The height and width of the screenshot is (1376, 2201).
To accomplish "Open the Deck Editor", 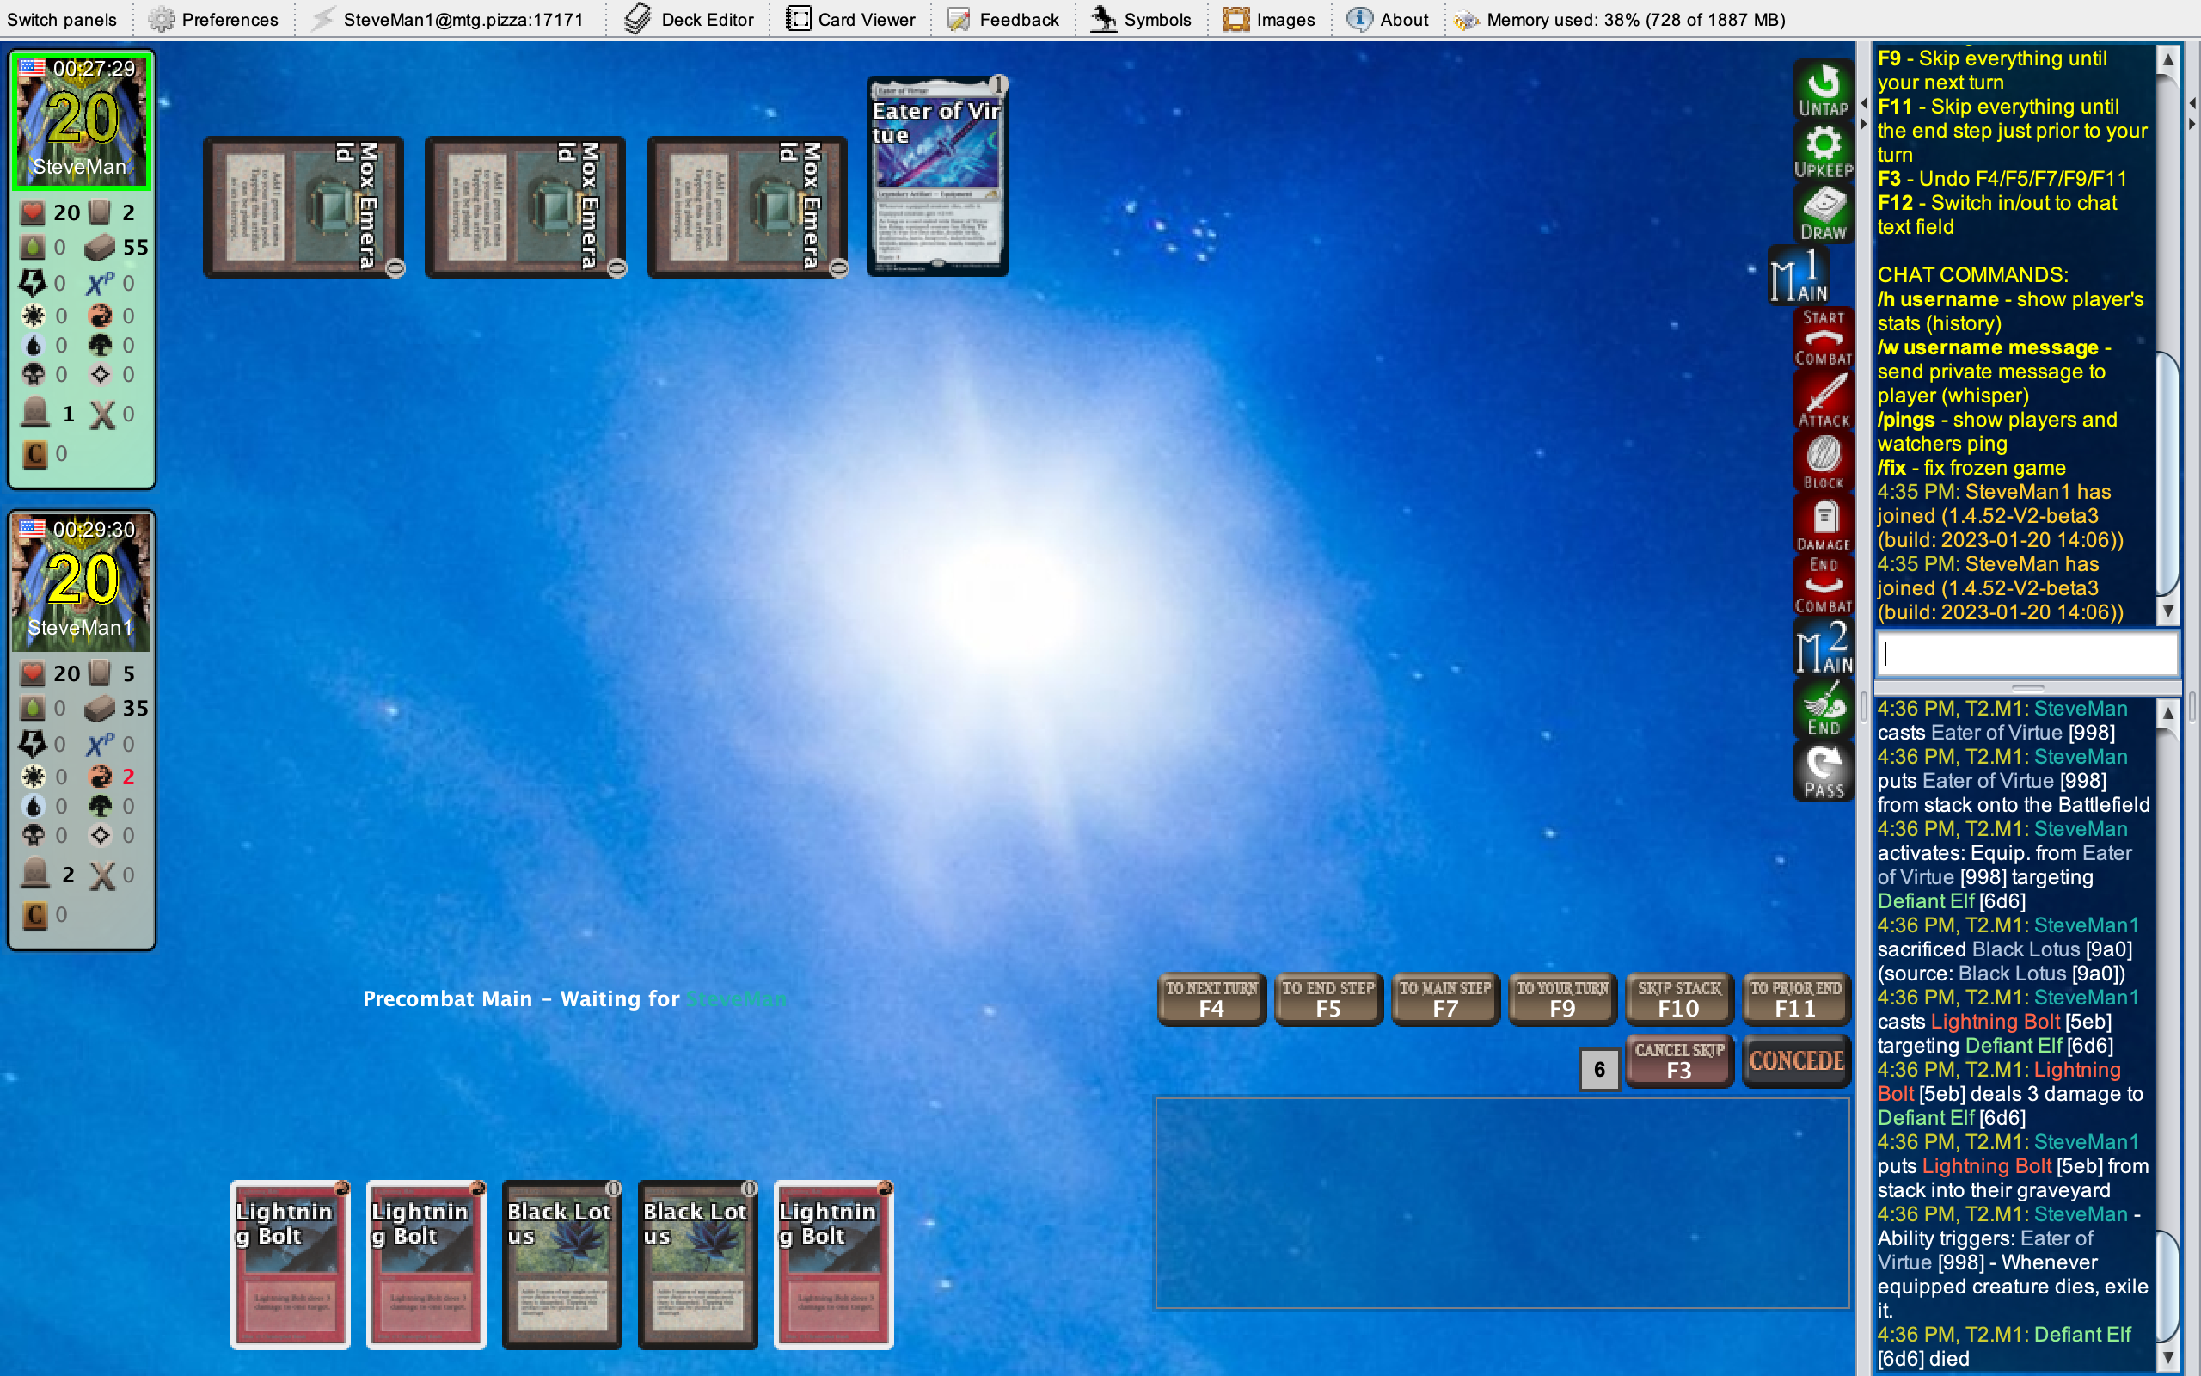I will (688, 18).
